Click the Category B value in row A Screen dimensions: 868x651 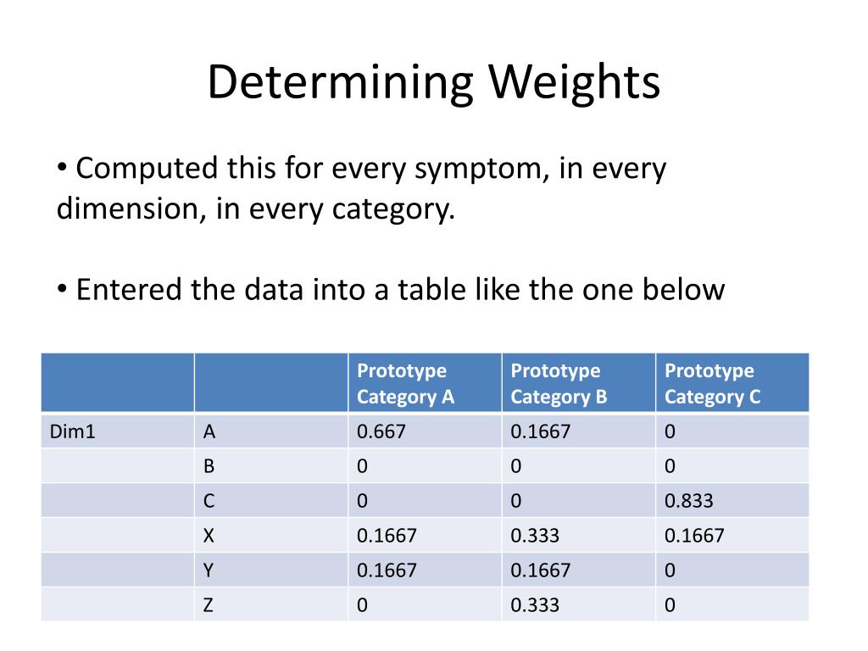point(540,431)
